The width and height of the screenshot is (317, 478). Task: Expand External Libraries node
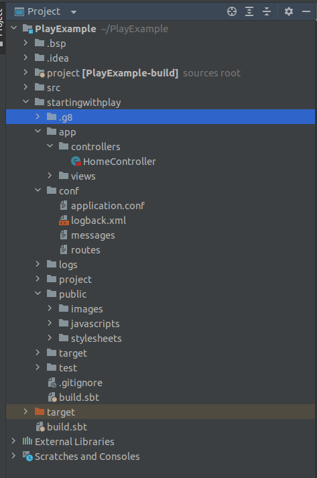(13, 441)
